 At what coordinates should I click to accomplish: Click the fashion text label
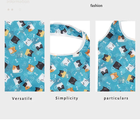pyautogui.click(x=96, y=6)
